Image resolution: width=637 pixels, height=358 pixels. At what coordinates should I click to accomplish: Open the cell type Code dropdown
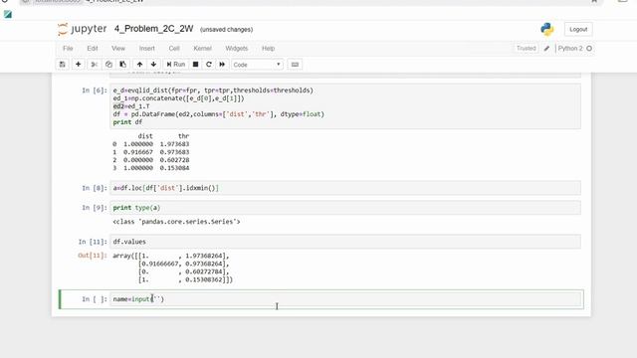[x=257, y=65]
